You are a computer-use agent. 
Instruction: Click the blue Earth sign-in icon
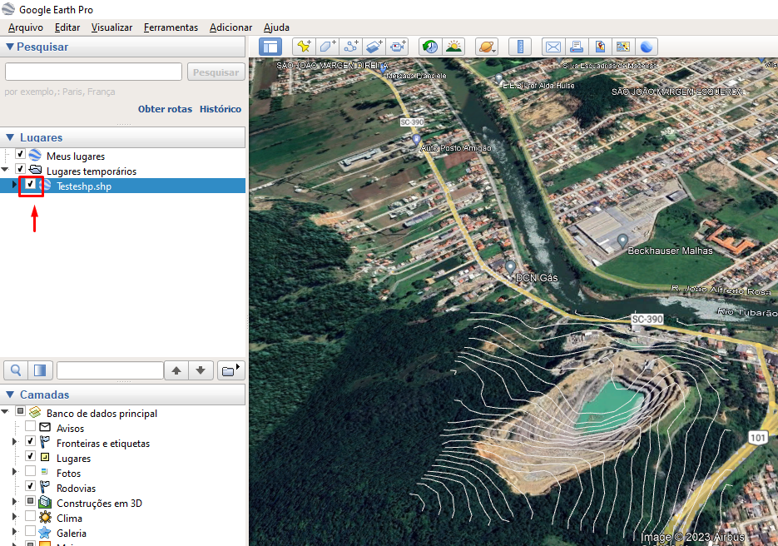coord(646,47)
